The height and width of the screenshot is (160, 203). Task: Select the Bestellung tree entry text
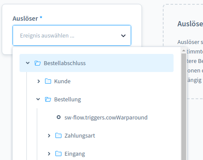coord(68,99)
